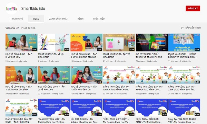Screen dimensions: 207x124
Task: Click title THỬ THÁCH VẼ TRANH PHONG
Action: [150, 56]
